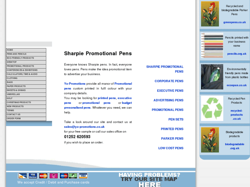Click the Yo-Promotions link in paragraph
Viewport: 250px width, 187px height.
pyautogui.click(x=75, y=84)
